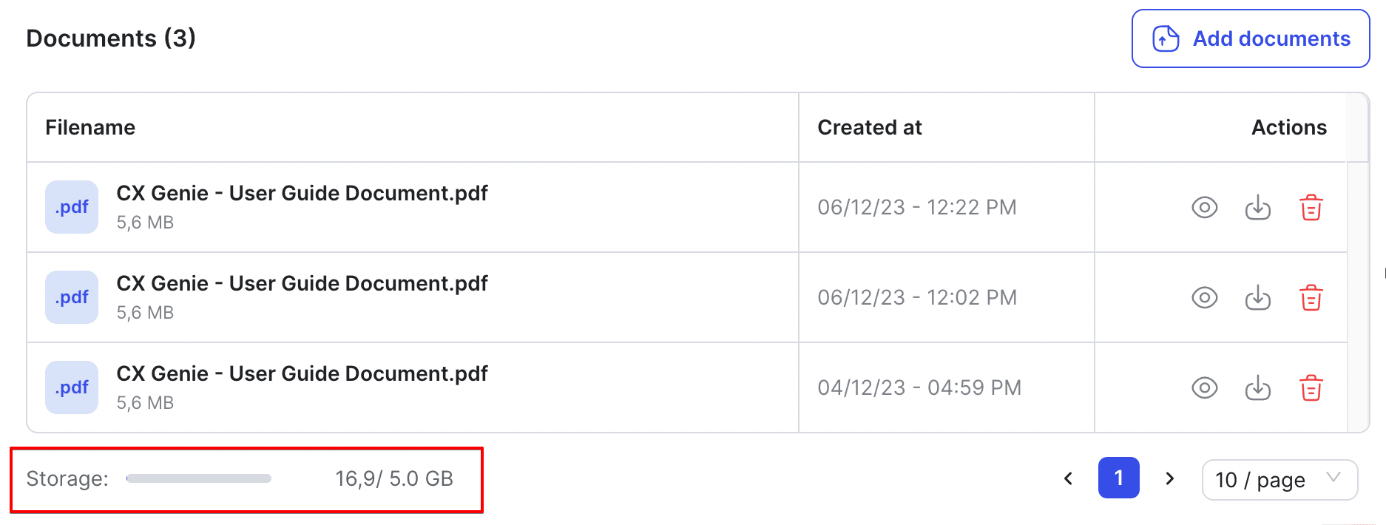Download the document created at 04:59 PM
This screenshot has width=1386, height=525.
1257,388
